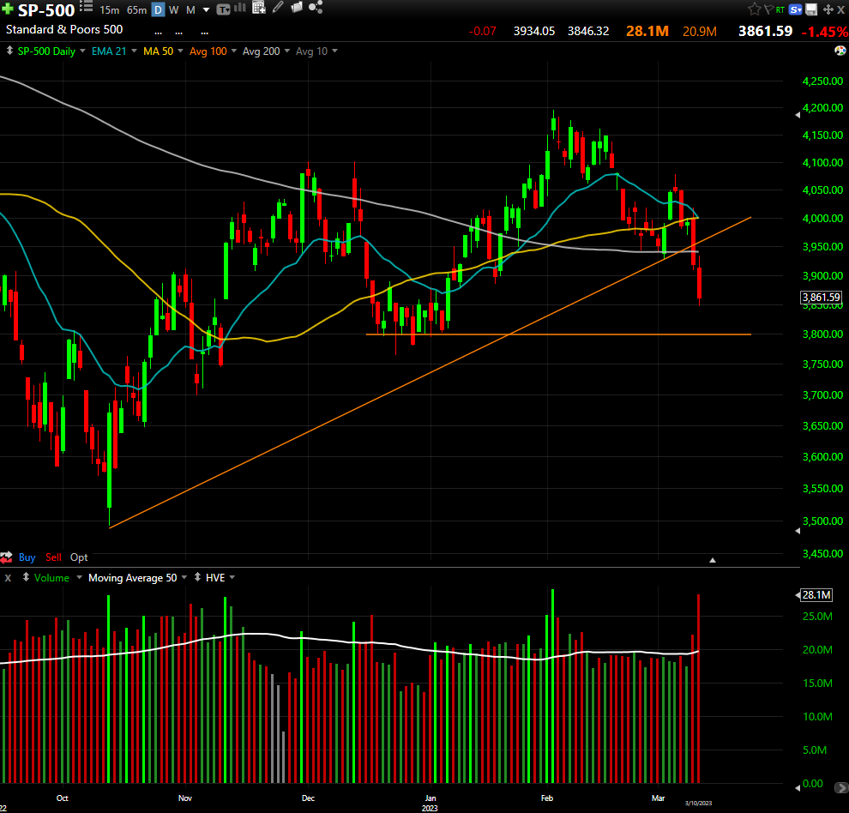Expand the HVE indicator dropdown
Viewport: 849px width, 813px height.
pyautogui.click(x=232, y=577)
